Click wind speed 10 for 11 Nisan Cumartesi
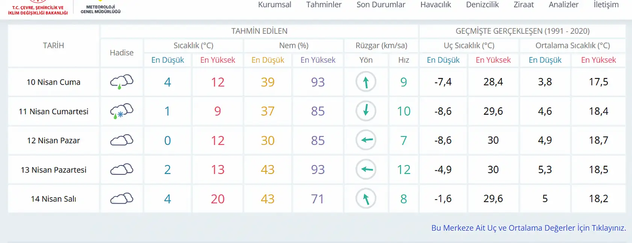Image resolution: width=632 pixels, height=243 pixels. pyautogui.click(x=404, y=111)
